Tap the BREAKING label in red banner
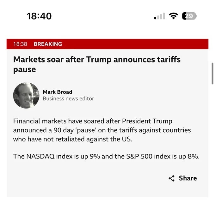The image size is (215, 203). (48, 44)
